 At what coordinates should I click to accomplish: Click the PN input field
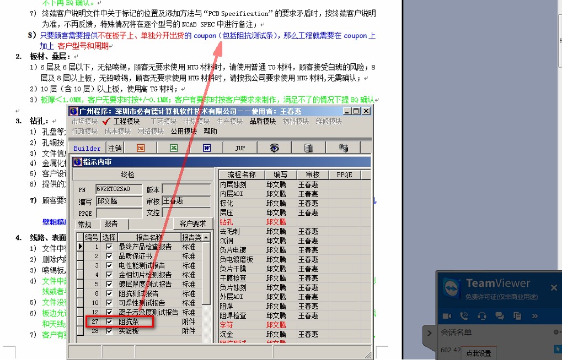(119, 189)
